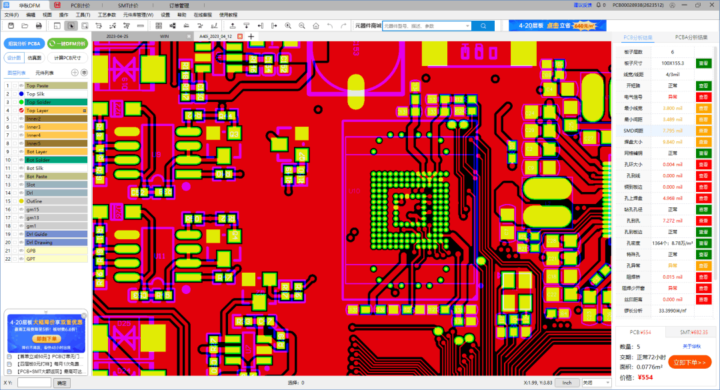This screenshot has width=720, height=390.
Task: Click the move-left alignment icon
Action: click(x=261, y=26)
